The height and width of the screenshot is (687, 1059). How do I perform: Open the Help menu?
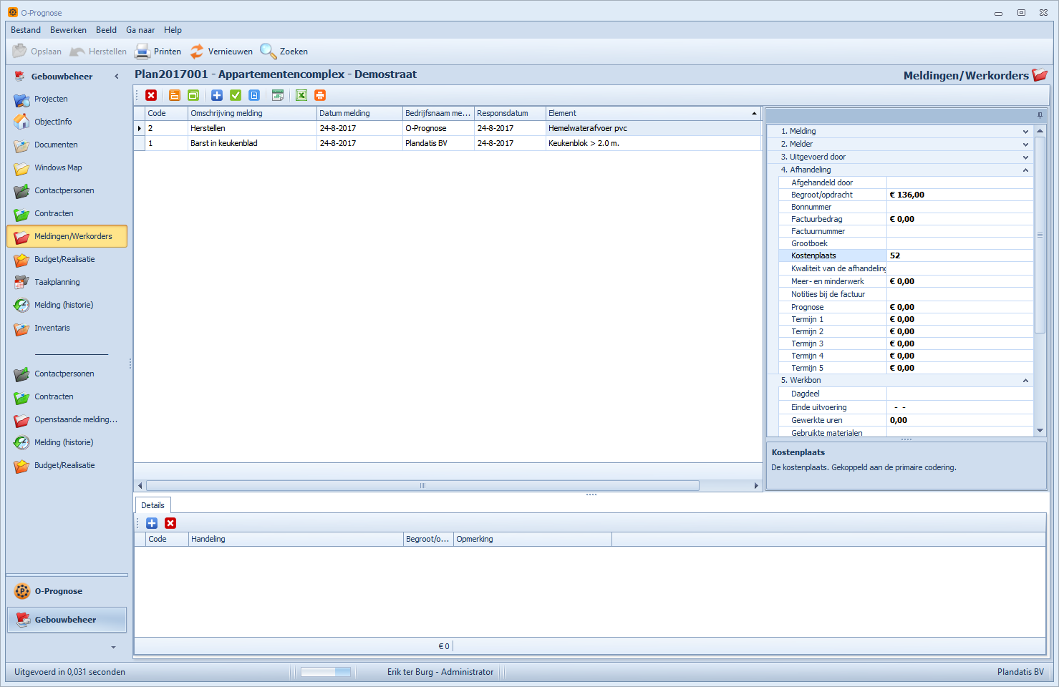pyautogui.click(x=173, y=30)
